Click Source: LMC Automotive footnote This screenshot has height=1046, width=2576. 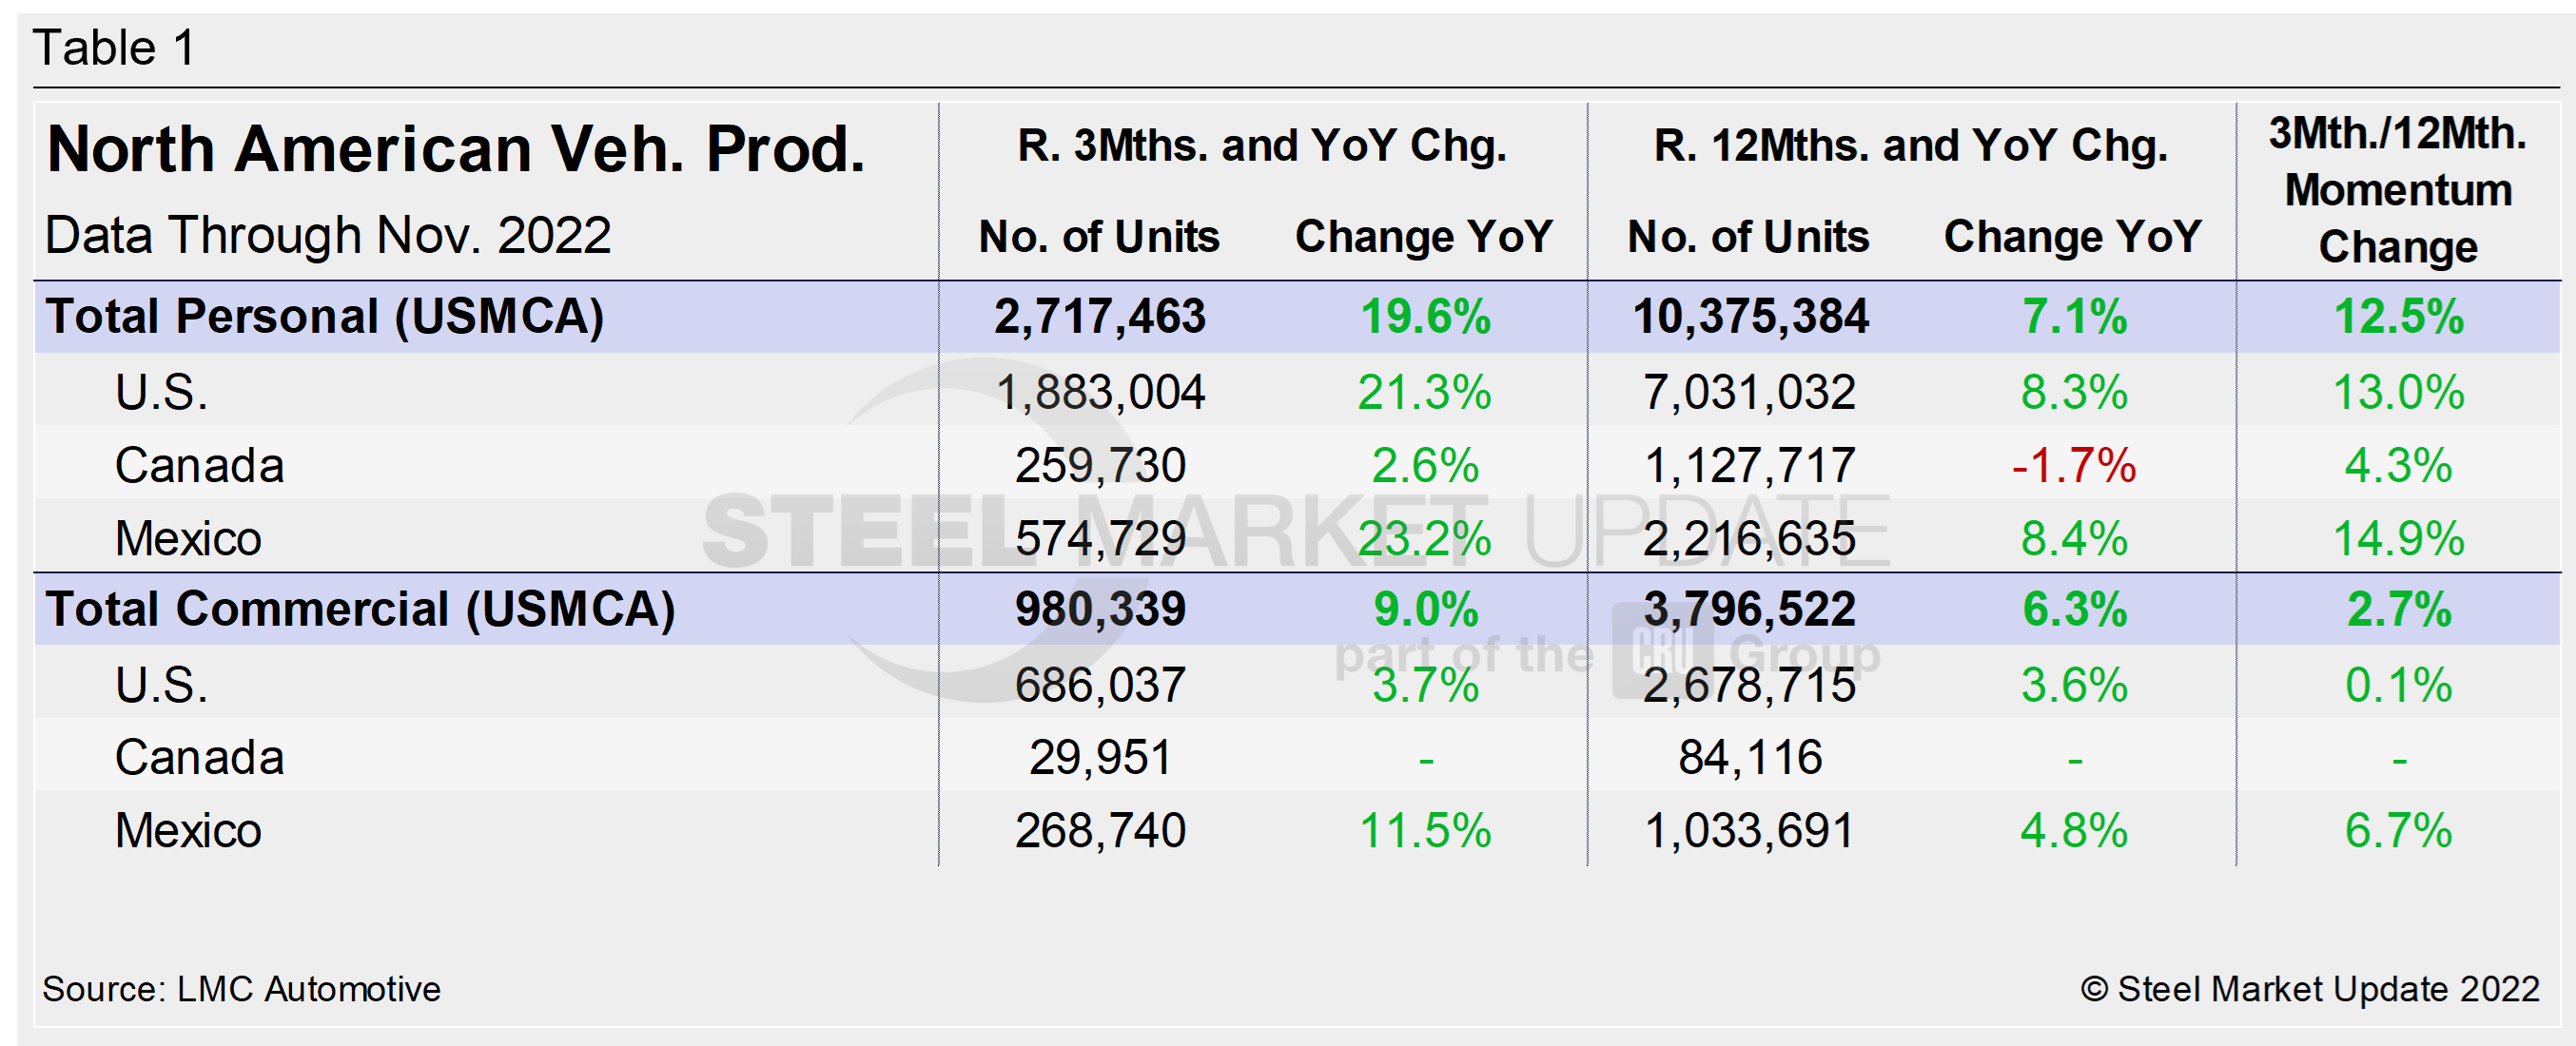[x=241, y=989]
